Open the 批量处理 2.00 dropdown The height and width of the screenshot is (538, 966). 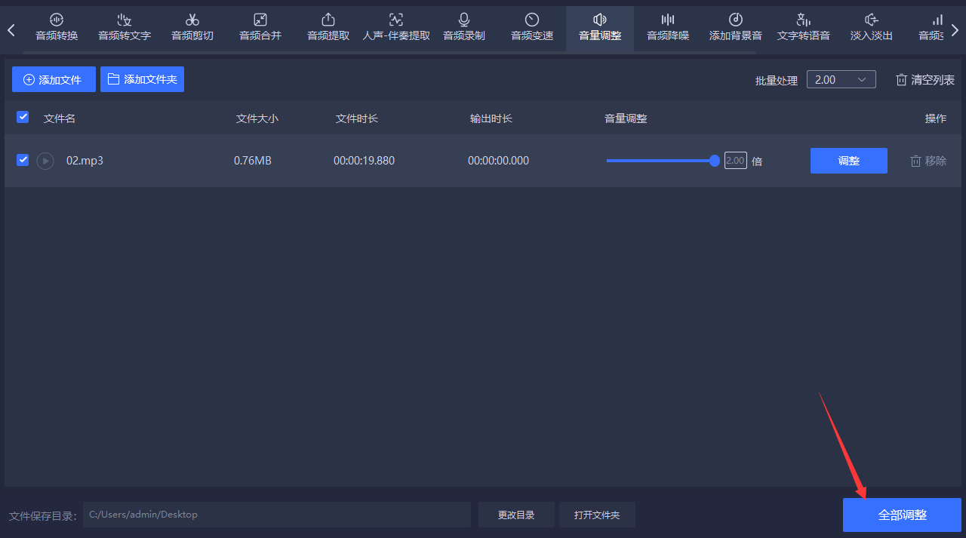tap(841, 79)
